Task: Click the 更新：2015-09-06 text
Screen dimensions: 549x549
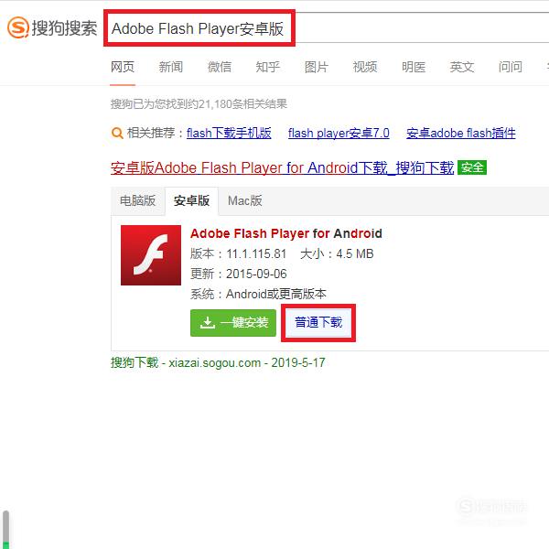Action: (239, 274)
